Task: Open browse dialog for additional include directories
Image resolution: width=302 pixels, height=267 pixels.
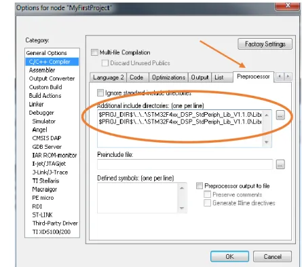Action: [280, 115]
